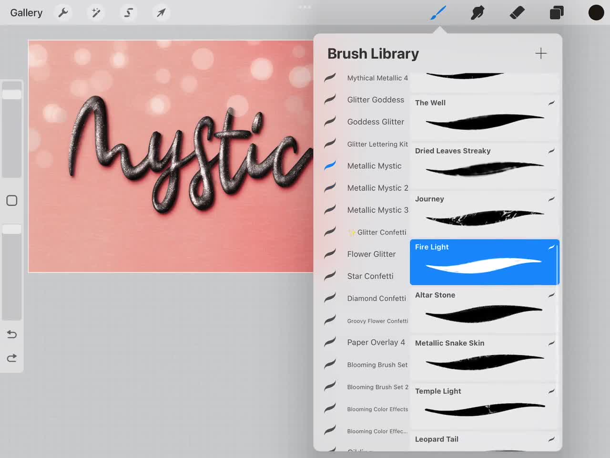
Task: Click the small brush icon on The Well
Action: pyautogui.click(x=551, y=103)
